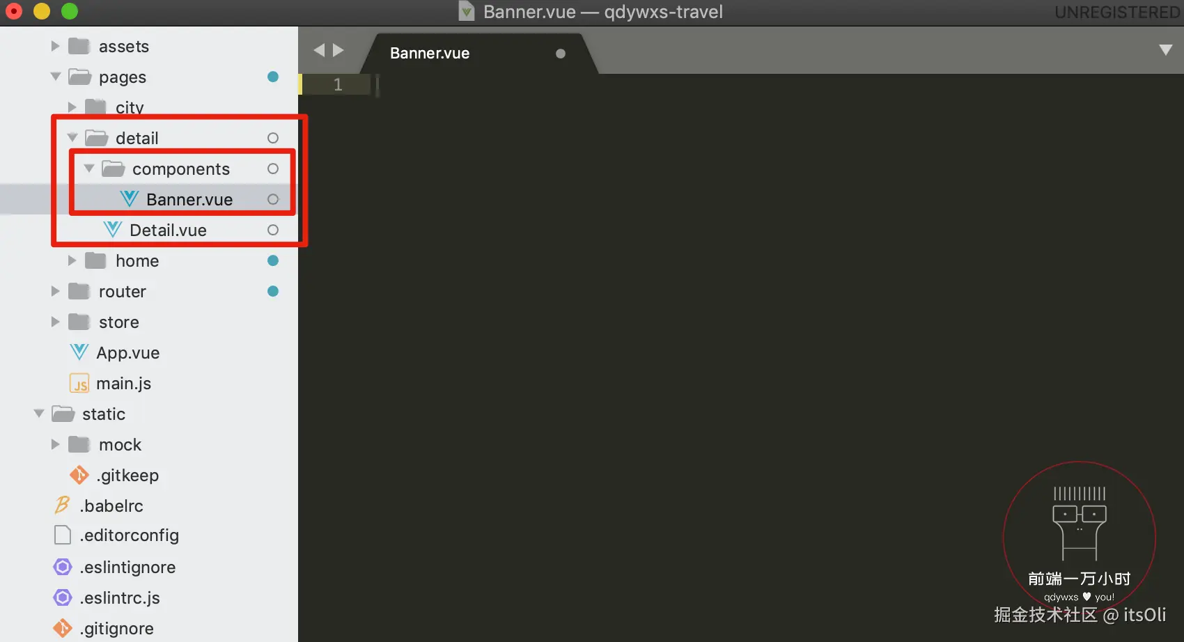This screenshot has width=1184, height=642.
Task: Click the green zoom window button
Action: tap(70, 11)
